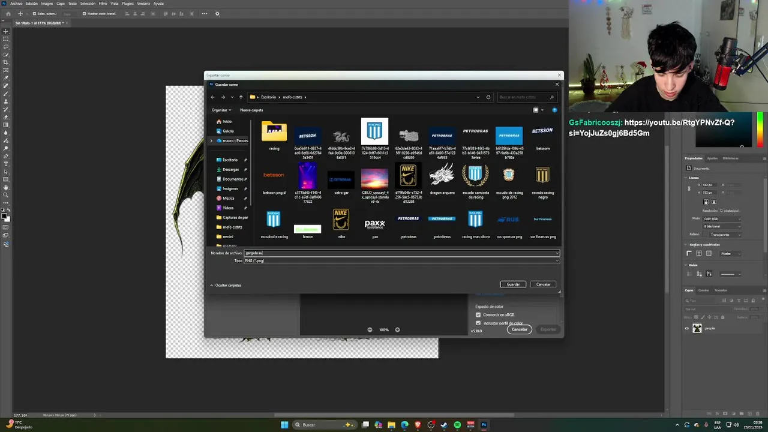Select the Eyedropper tool
The image size is (768, 432).
pyautogui.click(x=6, y=78)
